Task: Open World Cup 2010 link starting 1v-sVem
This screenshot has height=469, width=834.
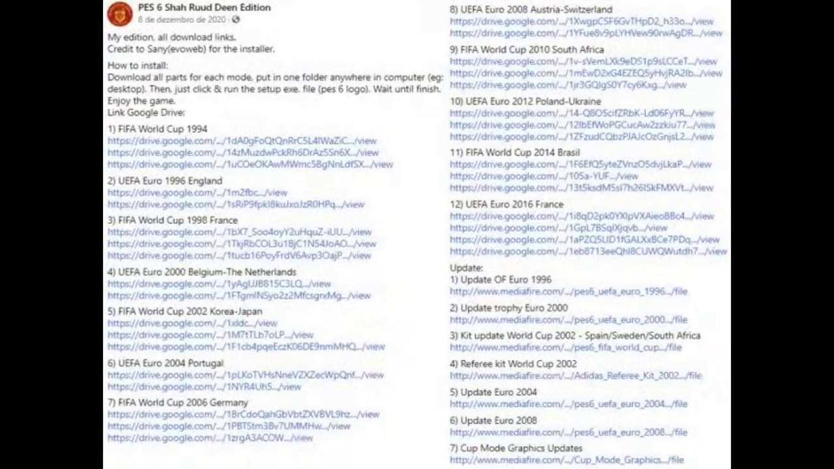Action: tap(583, 61)
